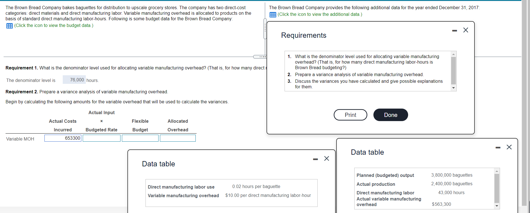Open the budget data table icon
Image resolution: width=530 pixels, height=213 pixels.
[9, 26]
